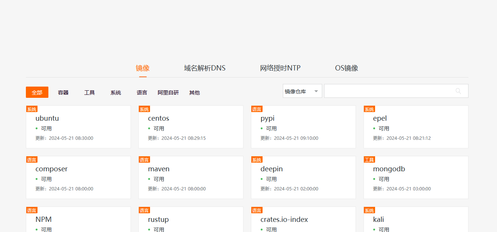
Task: Click the 工具 tag on mongodb card
Action: (369, 160)
